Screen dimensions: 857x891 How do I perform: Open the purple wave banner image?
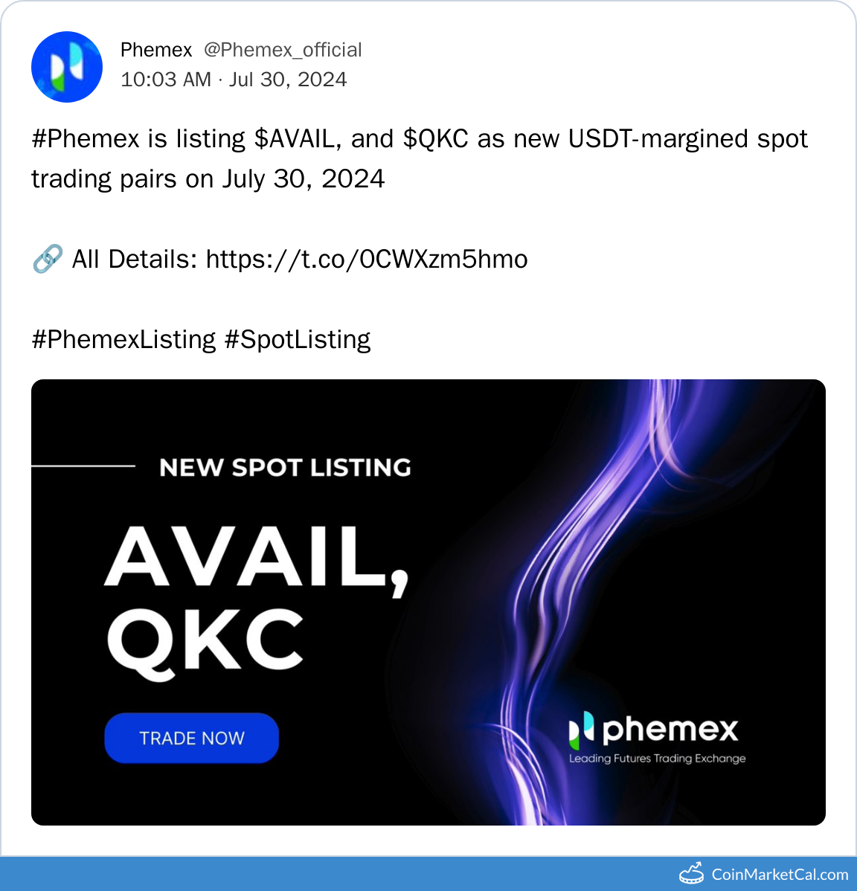coord(428,602)
